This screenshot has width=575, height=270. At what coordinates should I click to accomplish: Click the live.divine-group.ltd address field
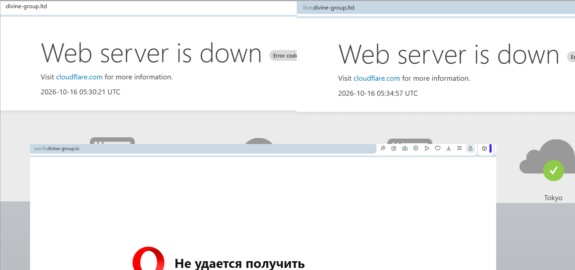436,8
